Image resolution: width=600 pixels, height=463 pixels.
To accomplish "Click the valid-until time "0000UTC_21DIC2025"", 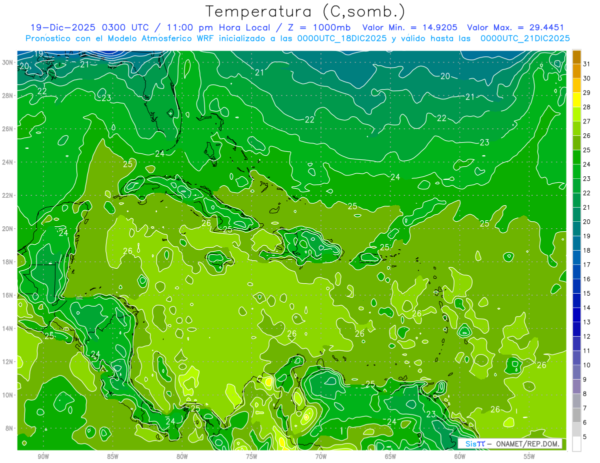I will [x=525, y=38].
